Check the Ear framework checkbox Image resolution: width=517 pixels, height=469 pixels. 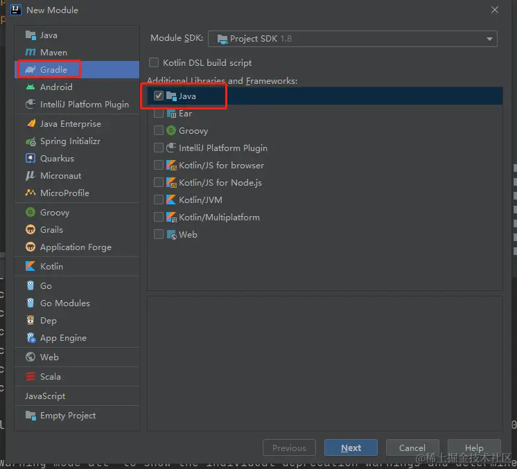tap(159, 113)
